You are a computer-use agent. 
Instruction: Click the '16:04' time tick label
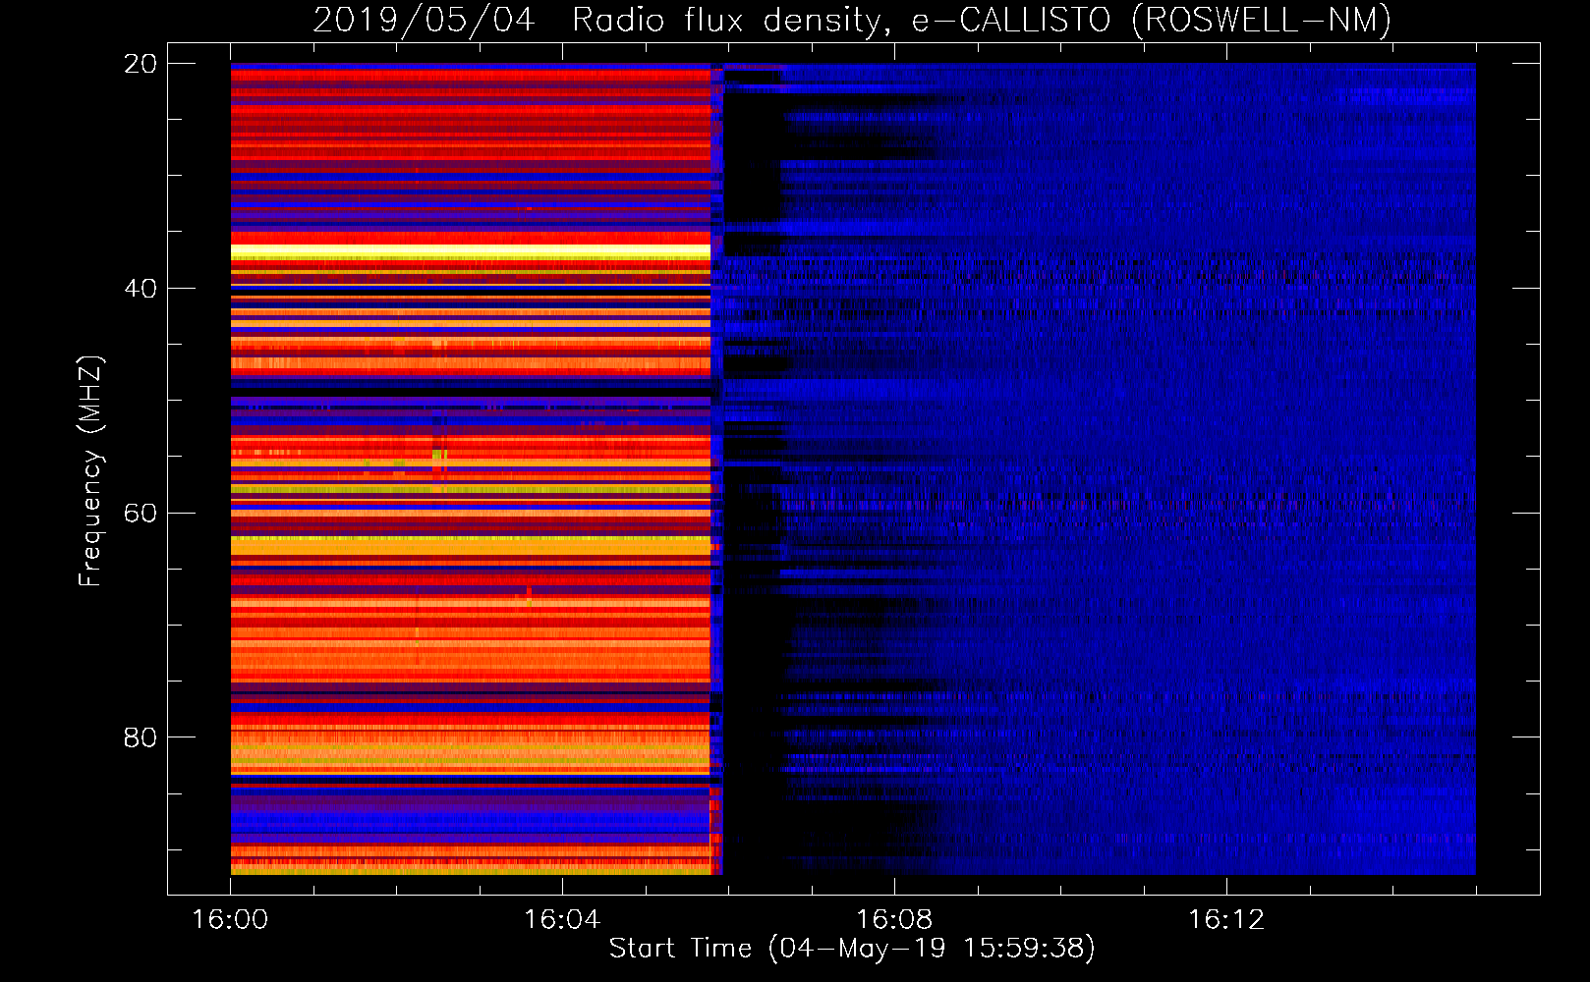(562, 920)
